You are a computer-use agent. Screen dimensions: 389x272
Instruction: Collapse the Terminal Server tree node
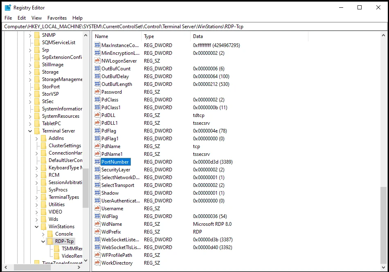(30, 131)
